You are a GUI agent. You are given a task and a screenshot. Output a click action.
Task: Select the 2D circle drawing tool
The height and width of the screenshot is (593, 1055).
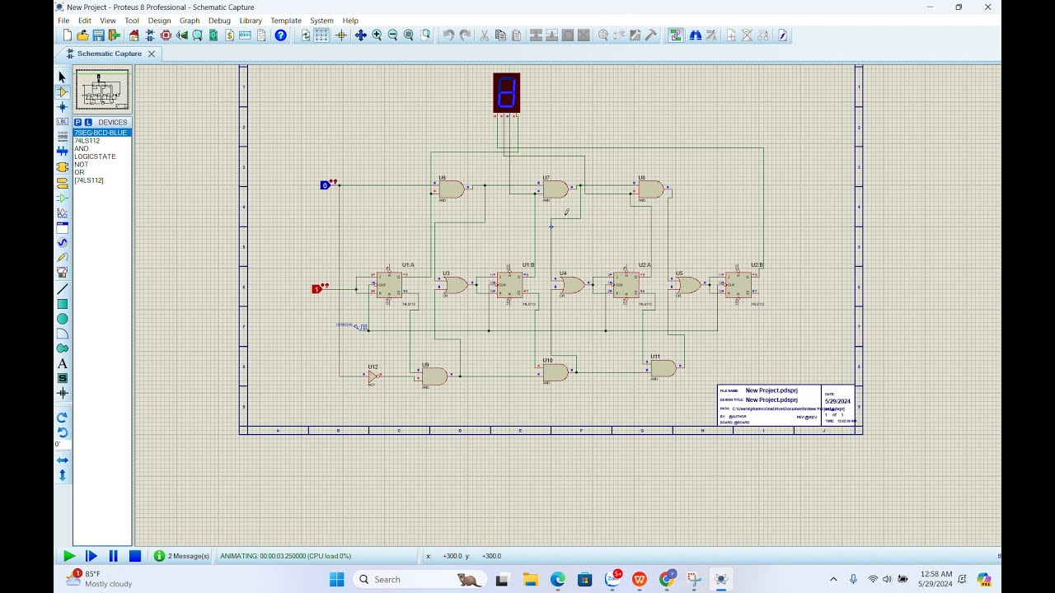pos(62,319)
